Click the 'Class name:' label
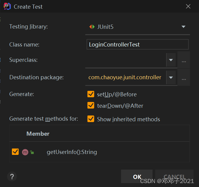The image size is (199, 187). [24, 45]
